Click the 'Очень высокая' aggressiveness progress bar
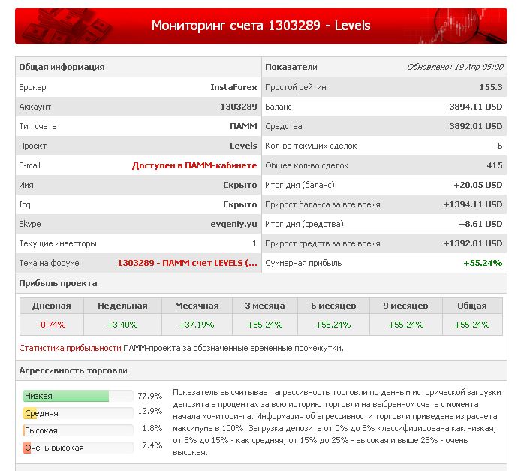Image resolution: width=524 pixels, height=471 pixels. (x=78, y=448)
